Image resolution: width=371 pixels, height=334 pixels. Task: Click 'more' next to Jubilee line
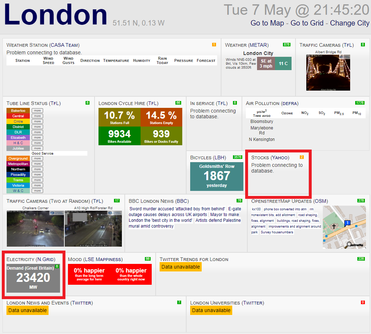[37, 148]
